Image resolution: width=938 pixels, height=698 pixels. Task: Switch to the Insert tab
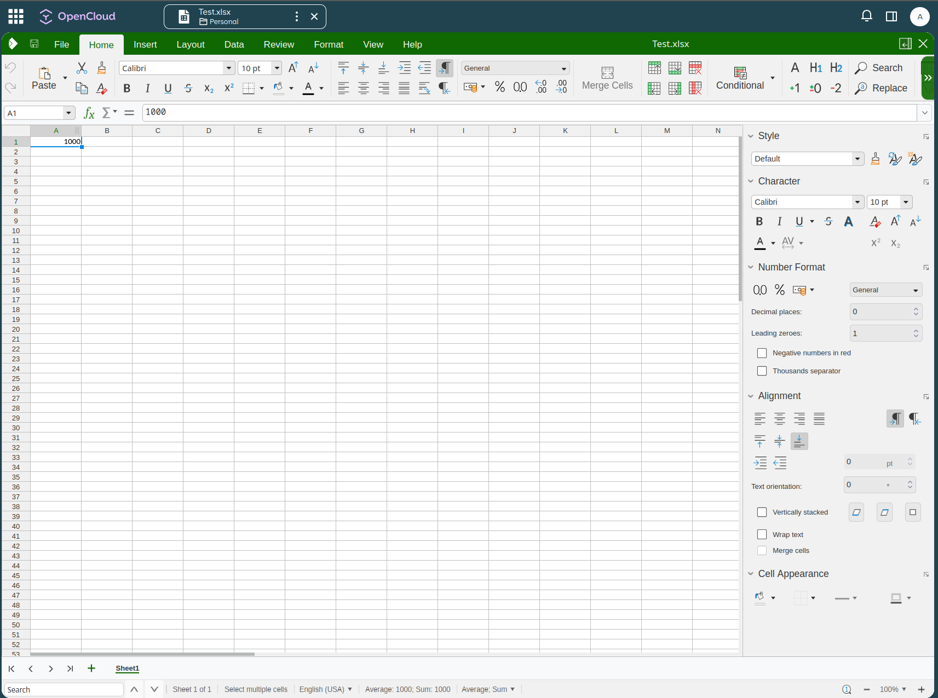pos(145,44)
